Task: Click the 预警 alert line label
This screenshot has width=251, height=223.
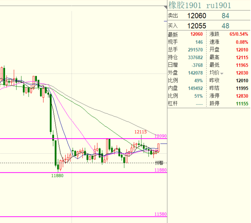Action: (x=159, y=163)
